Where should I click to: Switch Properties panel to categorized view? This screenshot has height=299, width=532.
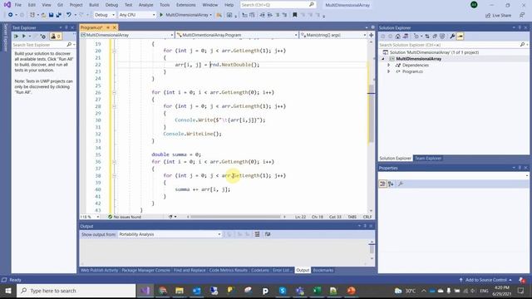(382, 184)
